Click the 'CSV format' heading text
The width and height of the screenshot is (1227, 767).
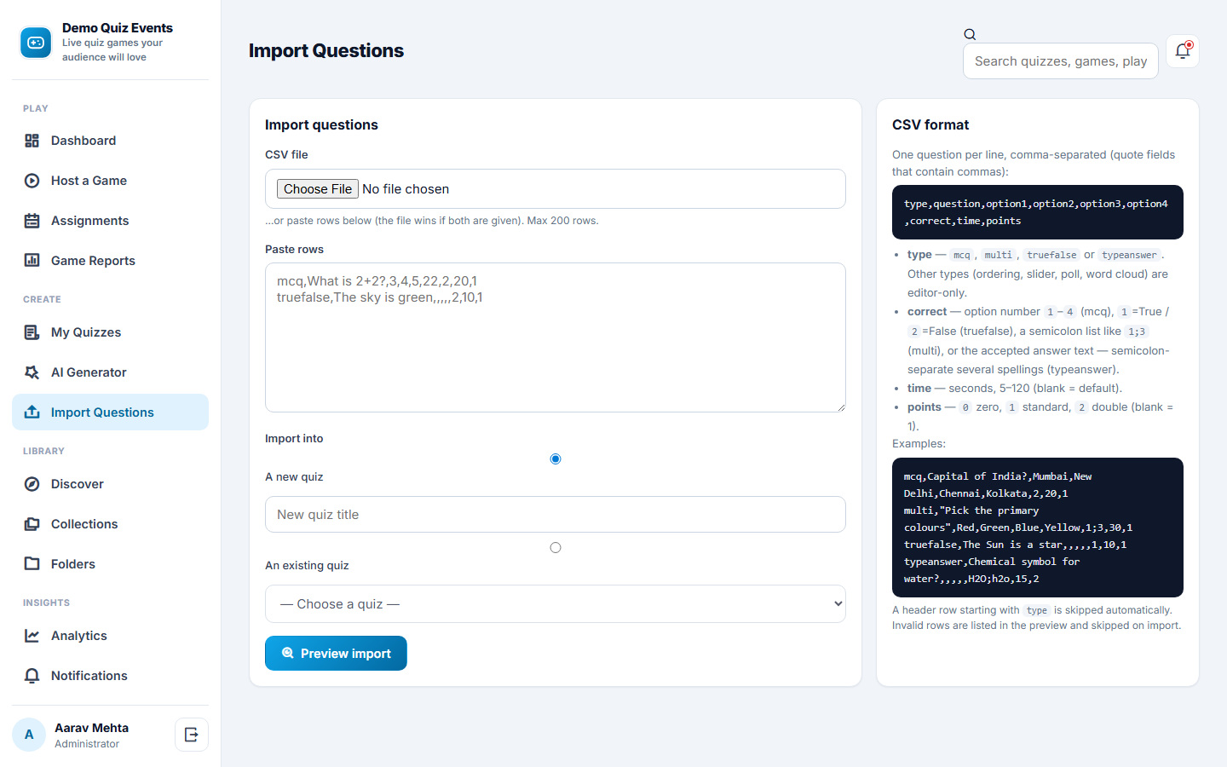930,125
